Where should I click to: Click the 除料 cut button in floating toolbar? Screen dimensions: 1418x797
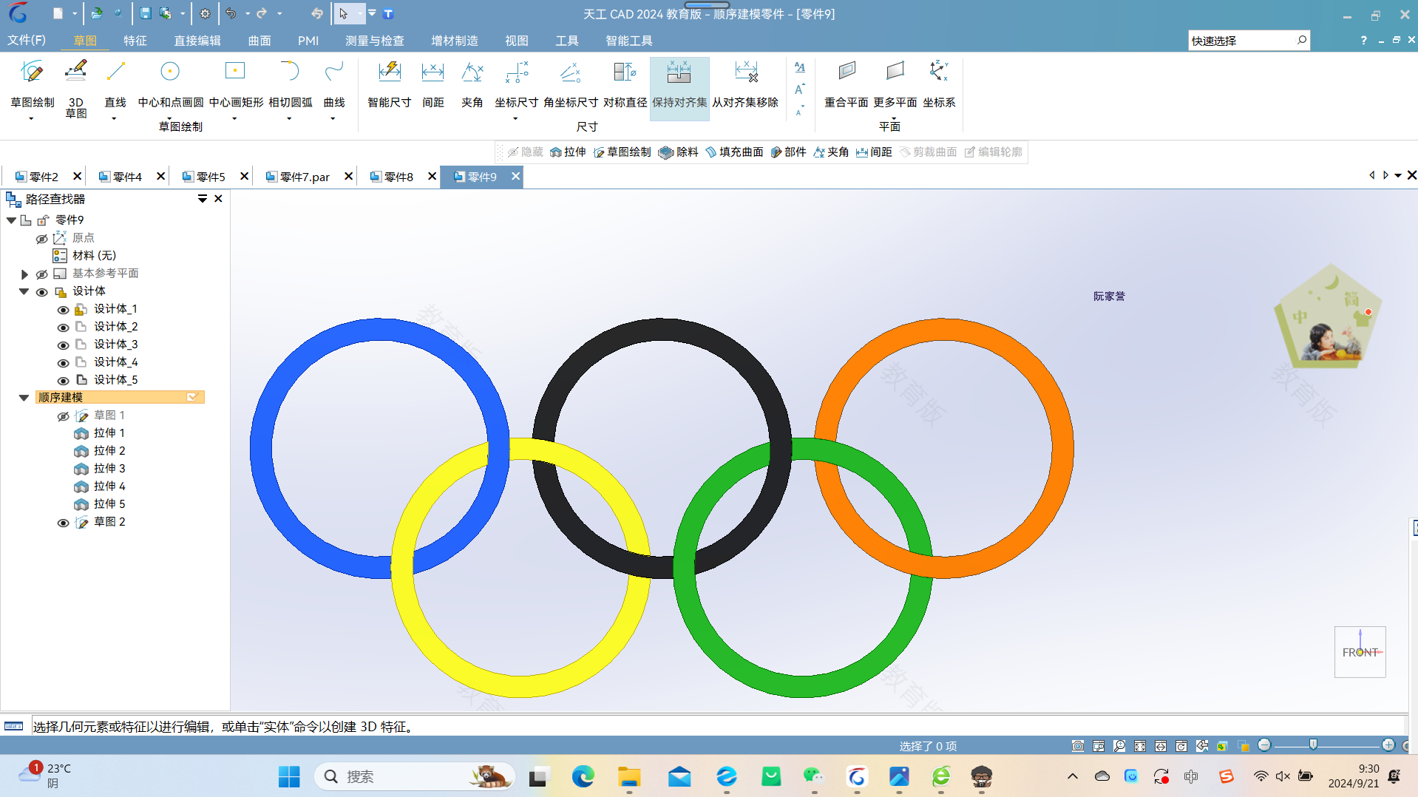tap(678, 152)
